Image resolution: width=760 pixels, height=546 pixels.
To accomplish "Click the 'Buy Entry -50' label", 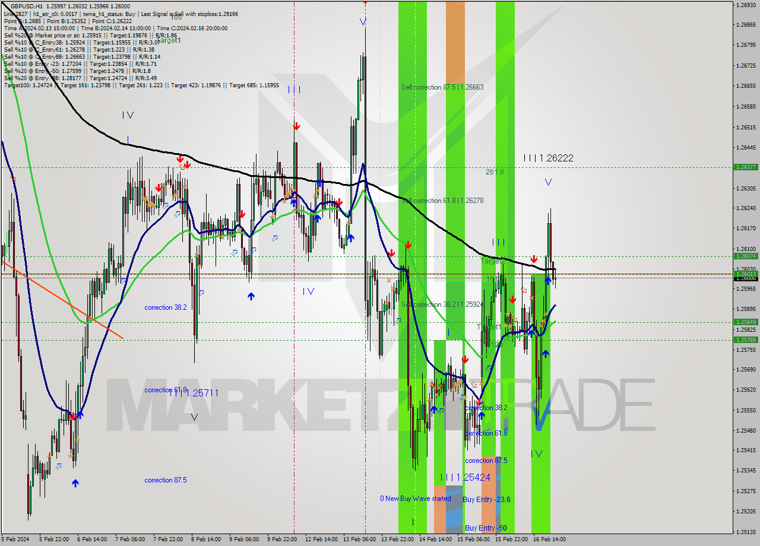I will (486, 528).
